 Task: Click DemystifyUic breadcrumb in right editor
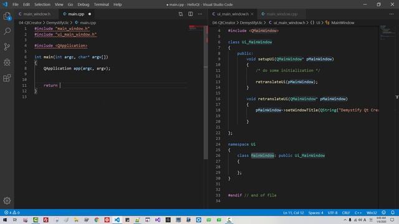251,22
